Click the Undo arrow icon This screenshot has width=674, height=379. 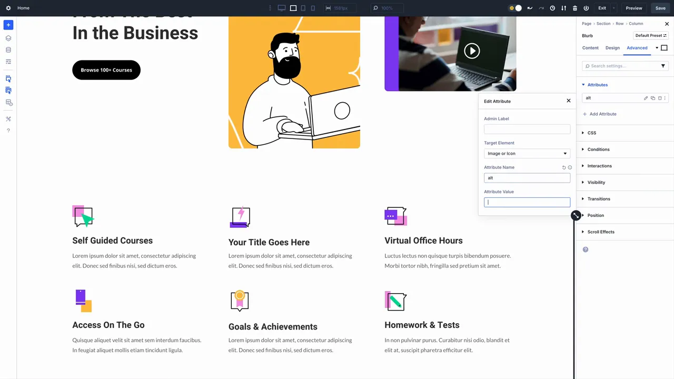coord(530,8)
